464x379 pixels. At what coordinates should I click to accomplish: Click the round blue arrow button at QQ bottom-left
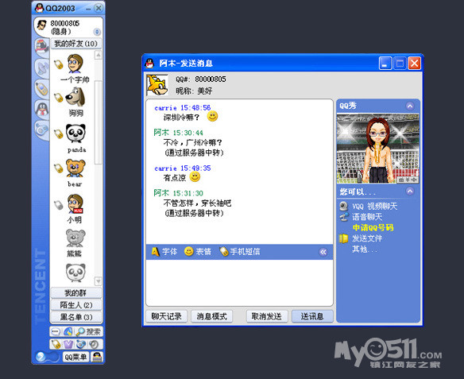41,357
